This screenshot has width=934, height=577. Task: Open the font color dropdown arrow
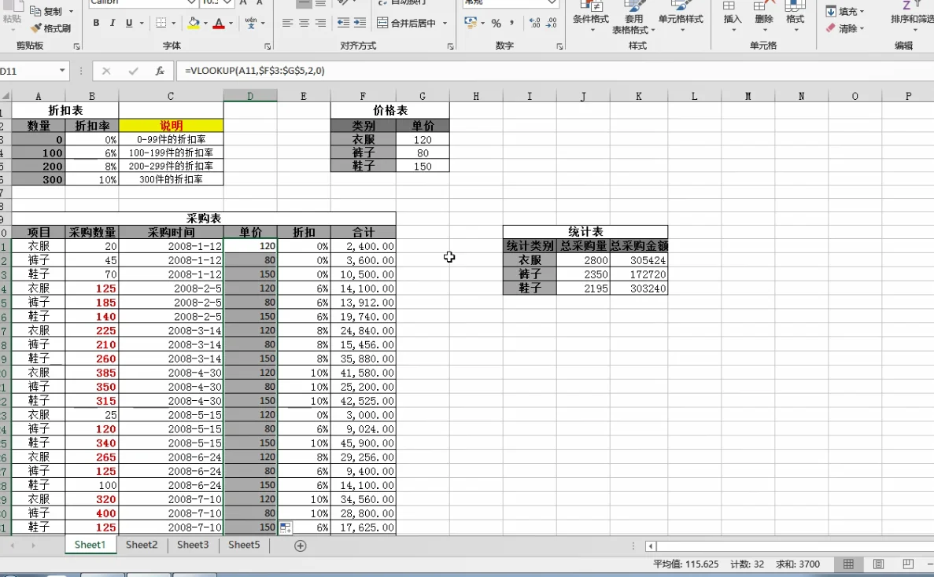tap(231, 24)
